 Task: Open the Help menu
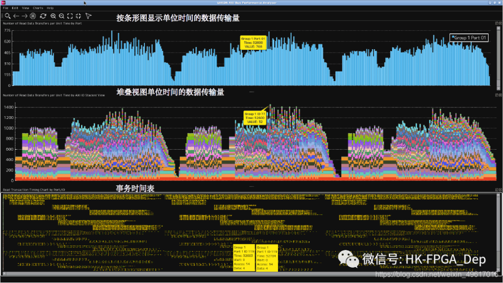(x=50, y=8)
